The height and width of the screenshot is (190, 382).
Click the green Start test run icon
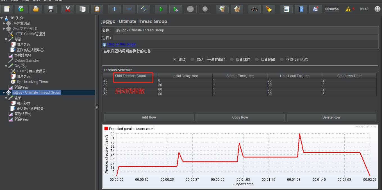(x=161, y=9)
